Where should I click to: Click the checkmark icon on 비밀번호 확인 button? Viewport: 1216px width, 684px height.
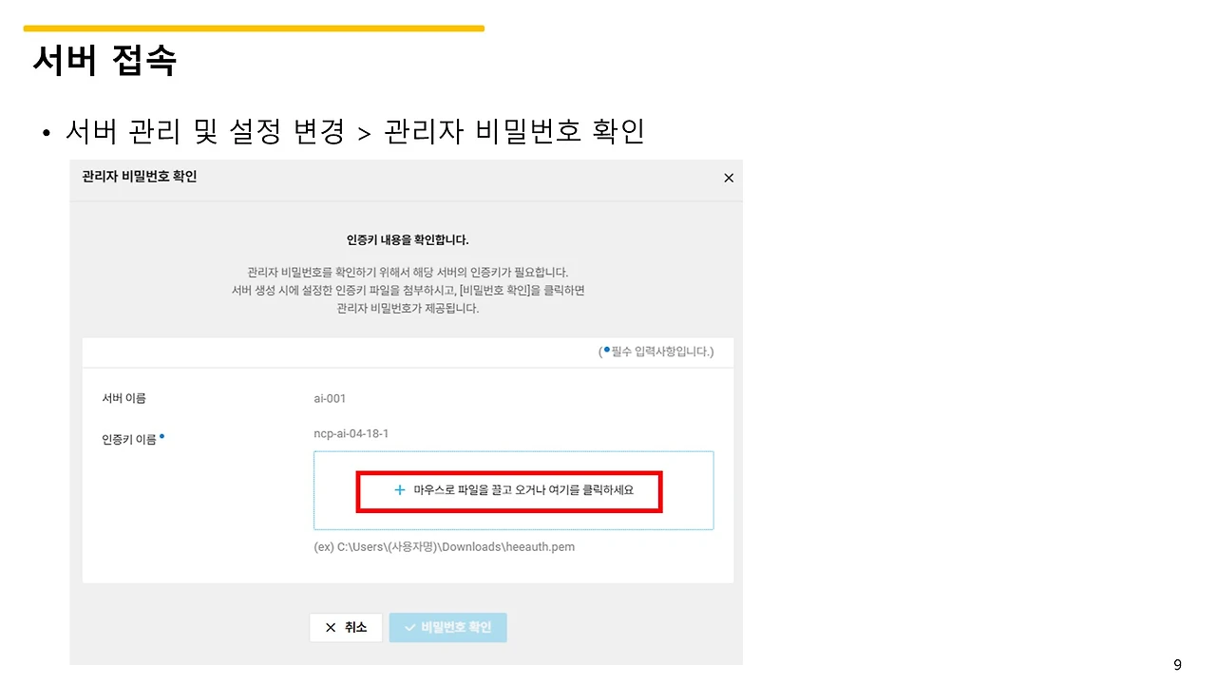410,627
